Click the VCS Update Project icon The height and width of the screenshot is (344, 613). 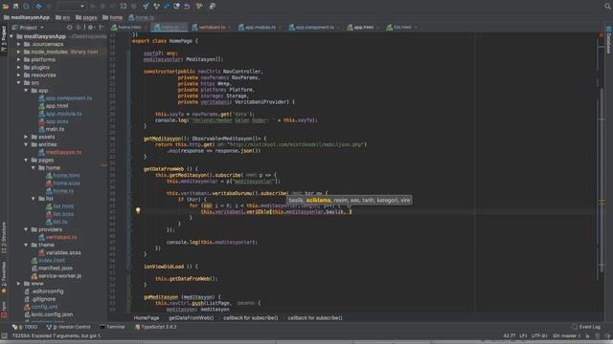pyautogui.click(x=146, y=7)
